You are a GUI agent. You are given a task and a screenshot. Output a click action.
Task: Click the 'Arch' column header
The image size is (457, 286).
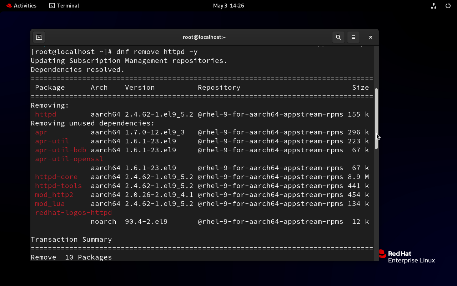(x=99, y=88)
